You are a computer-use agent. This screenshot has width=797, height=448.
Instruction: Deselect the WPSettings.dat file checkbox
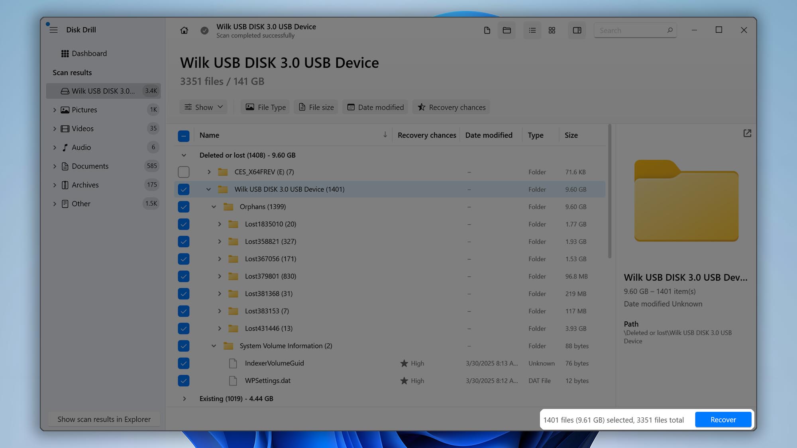(x=184, y=381)
